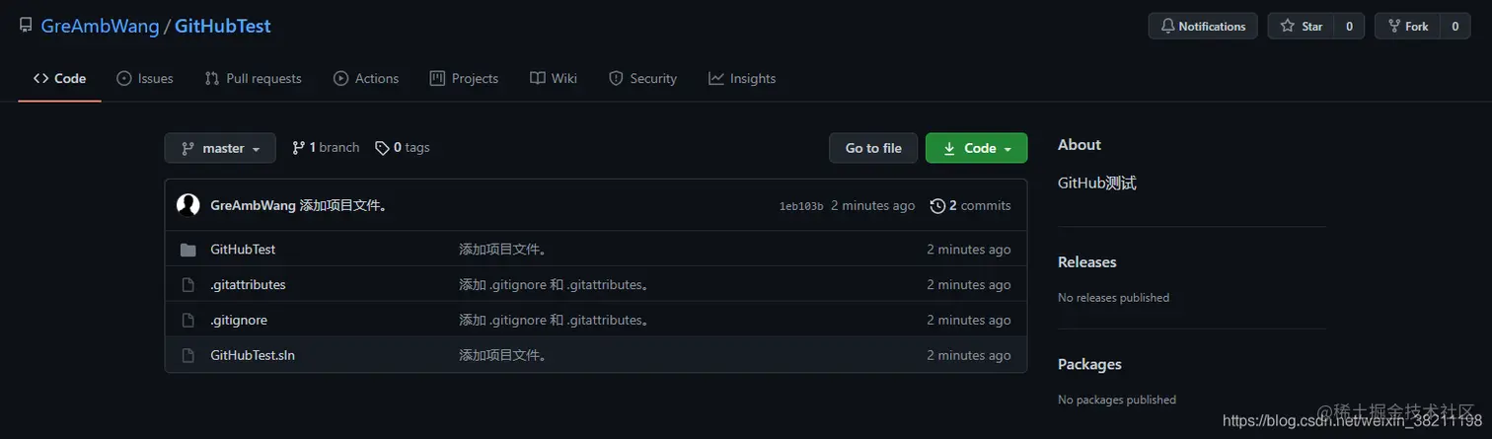Image resolution: width=1492 pixels, height=439 pixels.
Task: Click the About heading
Action: point(1080,144)
